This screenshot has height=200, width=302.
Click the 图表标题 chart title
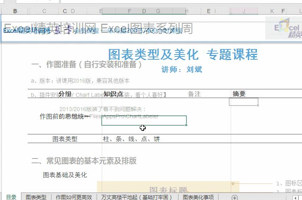click(168, 190)
